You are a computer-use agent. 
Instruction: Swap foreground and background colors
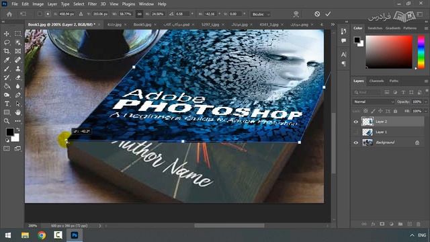(18, 129)
